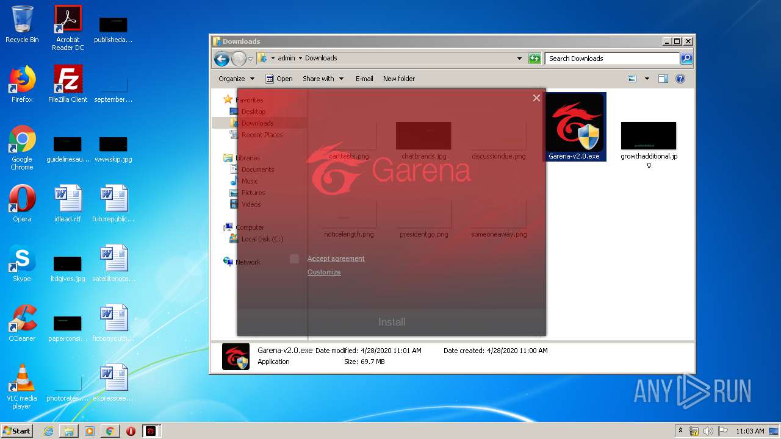Click the Refresh button next to address bar
Image resolution: width=781 pixels, height=439 pixels.
[x=534, y=59]
